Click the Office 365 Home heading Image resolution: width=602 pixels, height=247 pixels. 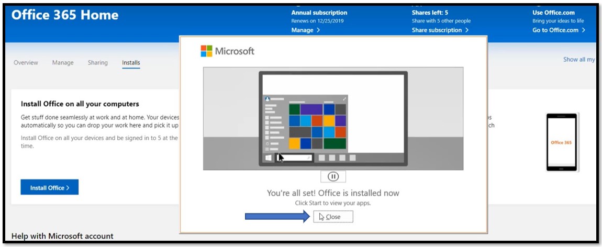click(x=65, y=15)
